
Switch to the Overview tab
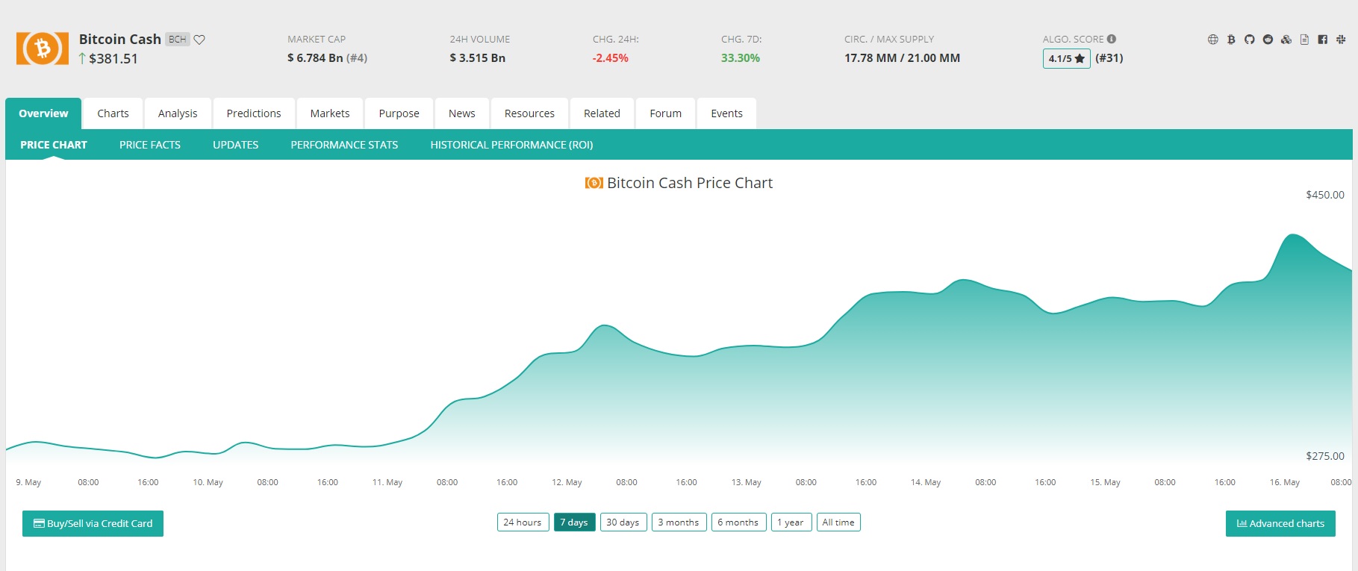pos(43,113)
